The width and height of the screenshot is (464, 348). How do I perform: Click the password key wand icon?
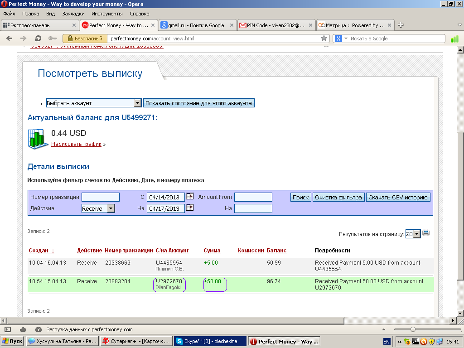(52, 39)
